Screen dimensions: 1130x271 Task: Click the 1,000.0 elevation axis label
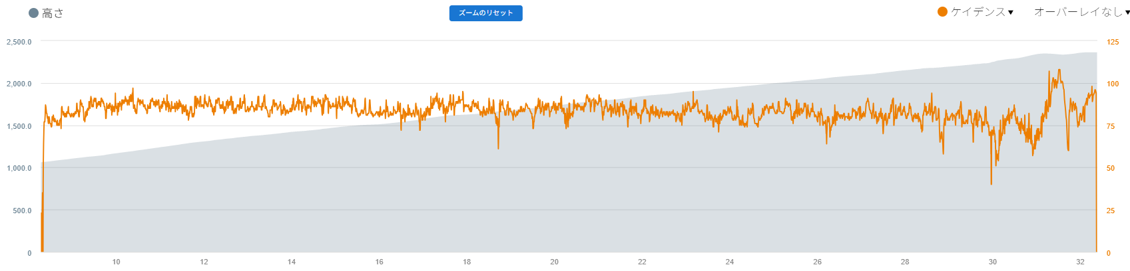[19, 168]
